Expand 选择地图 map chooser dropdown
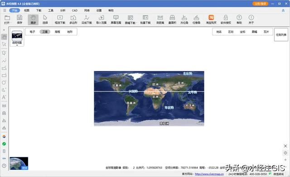This screenshot has width=290, height=177. point(17,45)
